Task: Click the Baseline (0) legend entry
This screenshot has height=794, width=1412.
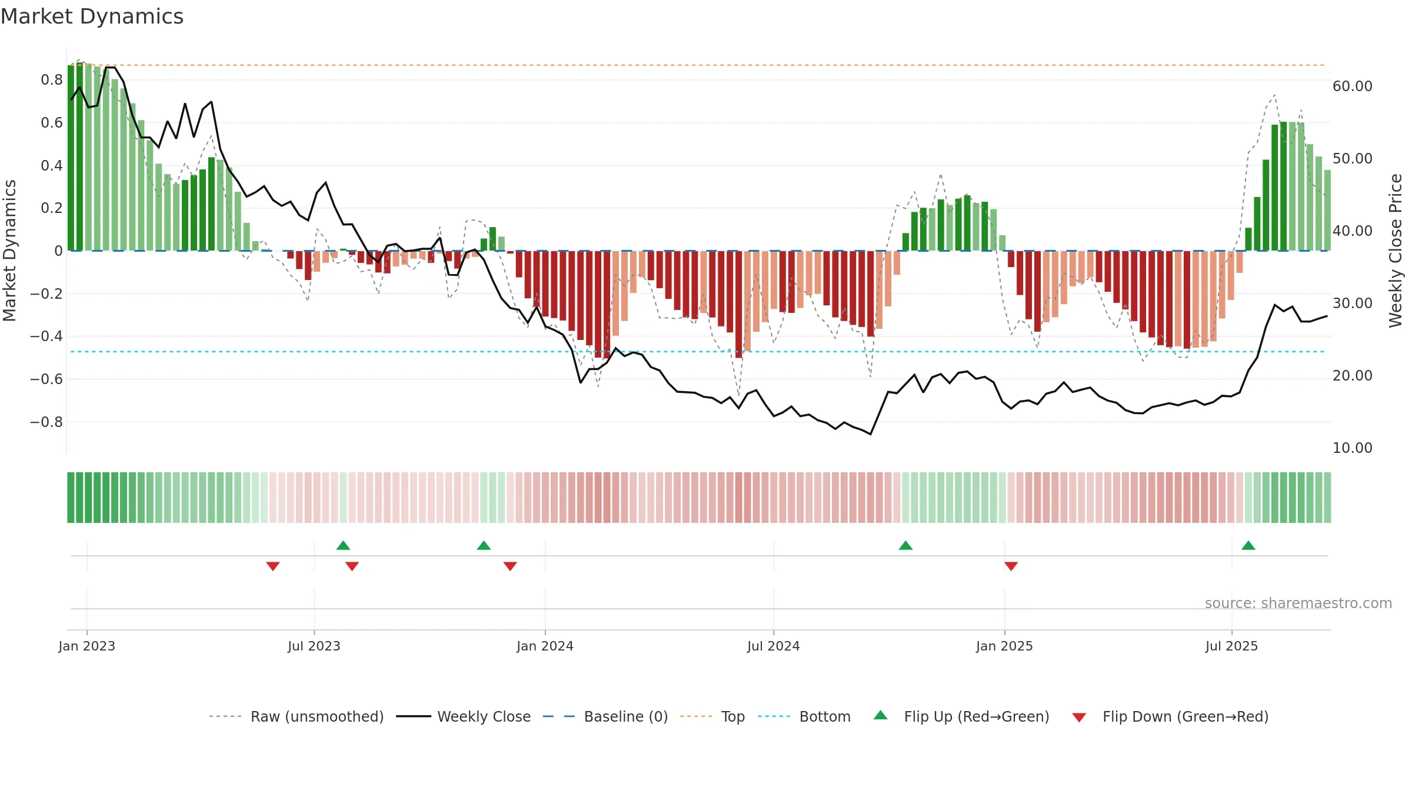Action: (605, 716)
